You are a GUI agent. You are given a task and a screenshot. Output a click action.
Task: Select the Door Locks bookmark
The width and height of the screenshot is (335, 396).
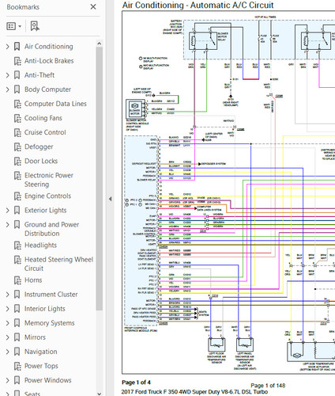pos(41,161)
